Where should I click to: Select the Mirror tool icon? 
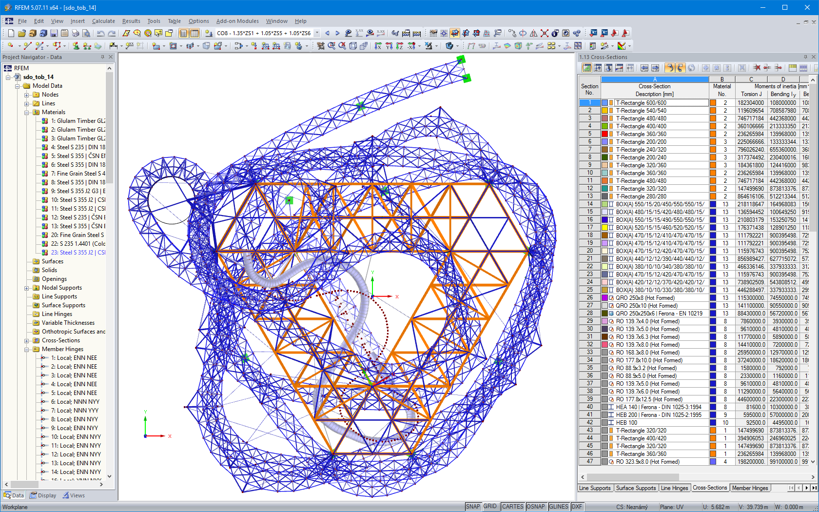pos(534,33)
